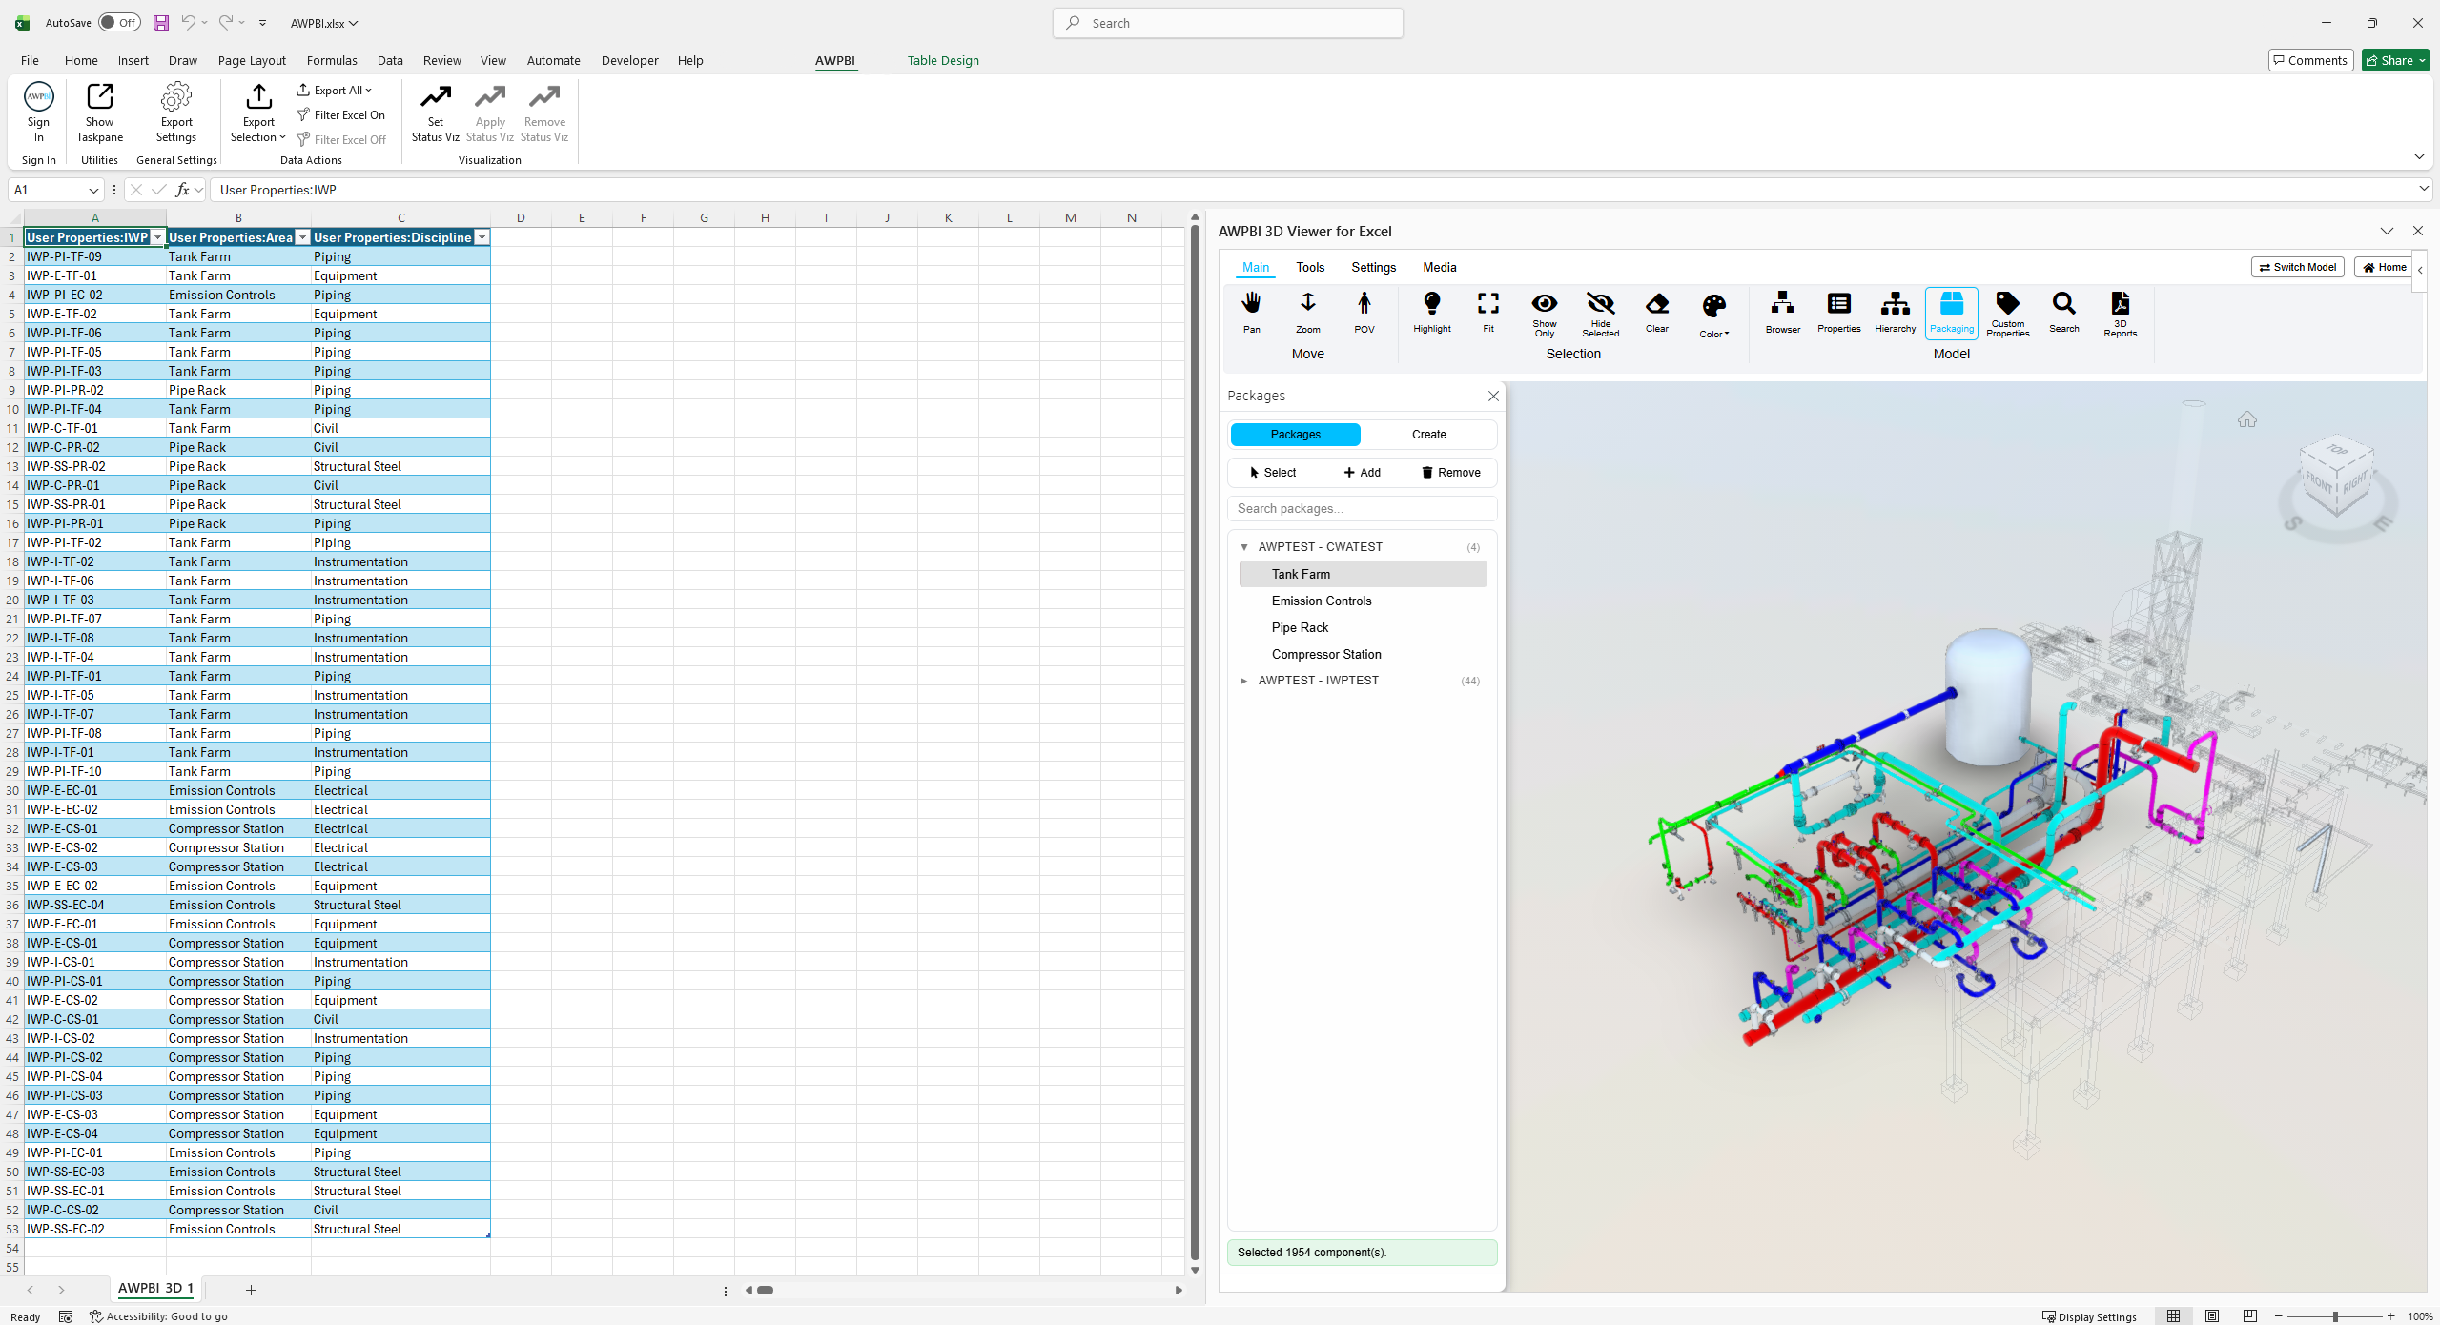Screen dimensions: 2440x1325
Task: Open the Export Selection dropdown
Action: [x=258, y=112]
